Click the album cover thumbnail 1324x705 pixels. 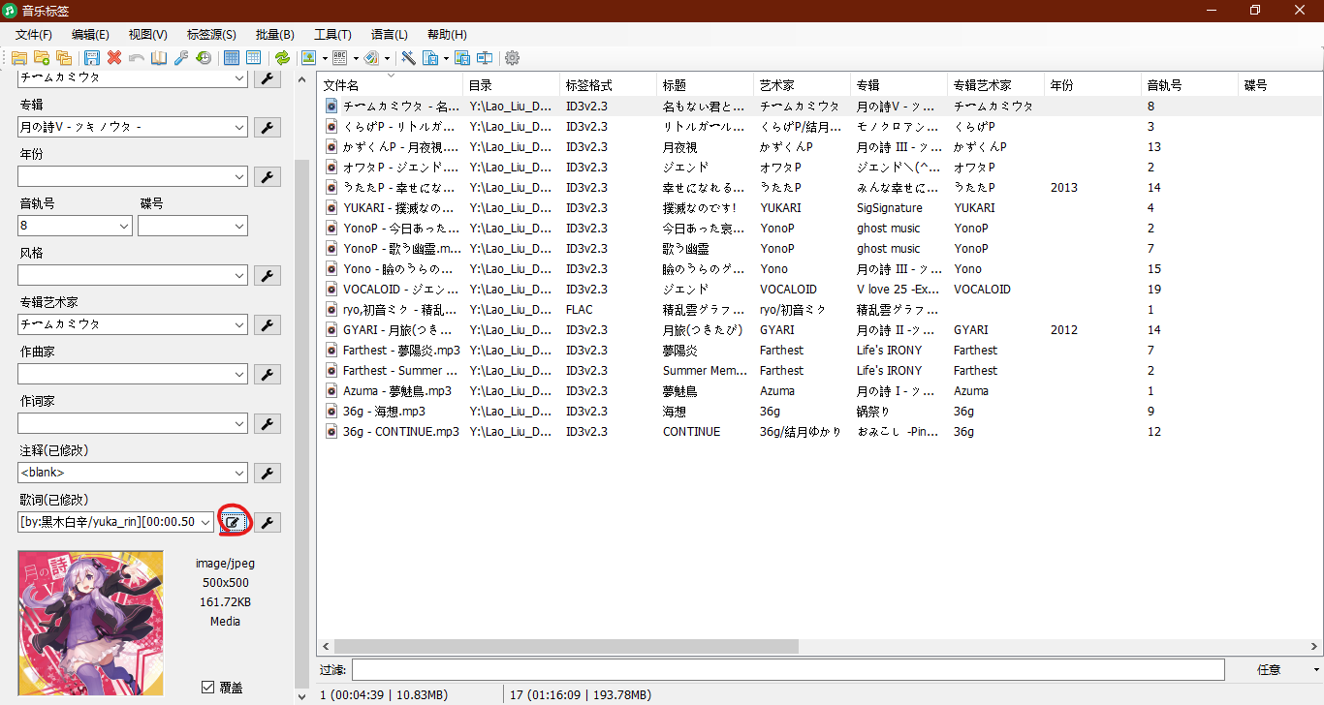91,623
